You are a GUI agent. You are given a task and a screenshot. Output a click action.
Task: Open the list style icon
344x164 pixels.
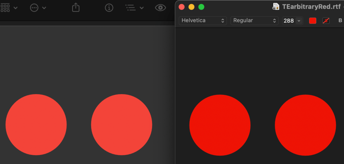[131, 8]
